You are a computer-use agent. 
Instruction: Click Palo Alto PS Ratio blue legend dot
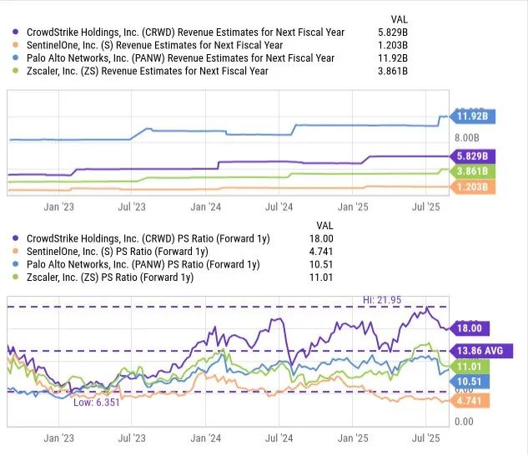pos(16,264)
